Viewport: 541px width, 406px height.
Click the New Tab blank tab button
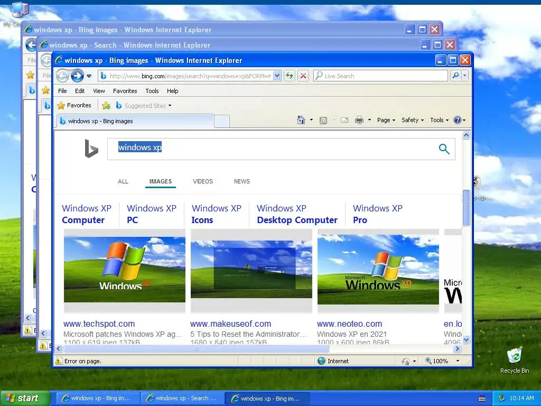222,121
